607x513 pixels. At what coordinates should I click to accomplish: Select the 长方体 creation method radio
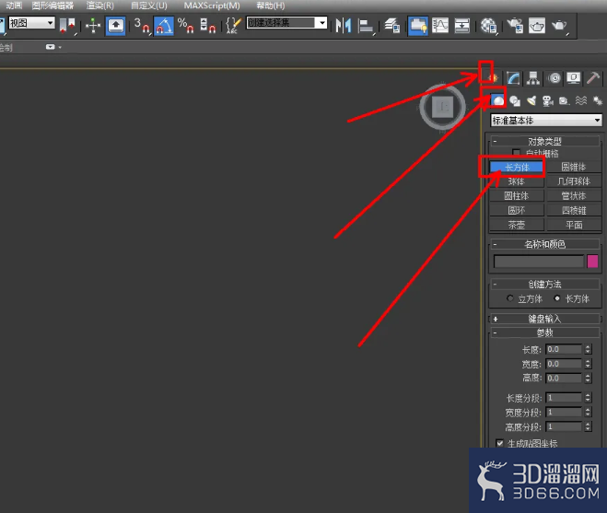pyautogui.click(x=557, y=298)
